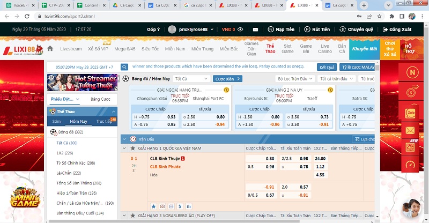This screenshot has height=223, width=429.
Task: Collapse Giải Hạng 3 Vorarlberg Áo league
Action: [x=124, y=215]
